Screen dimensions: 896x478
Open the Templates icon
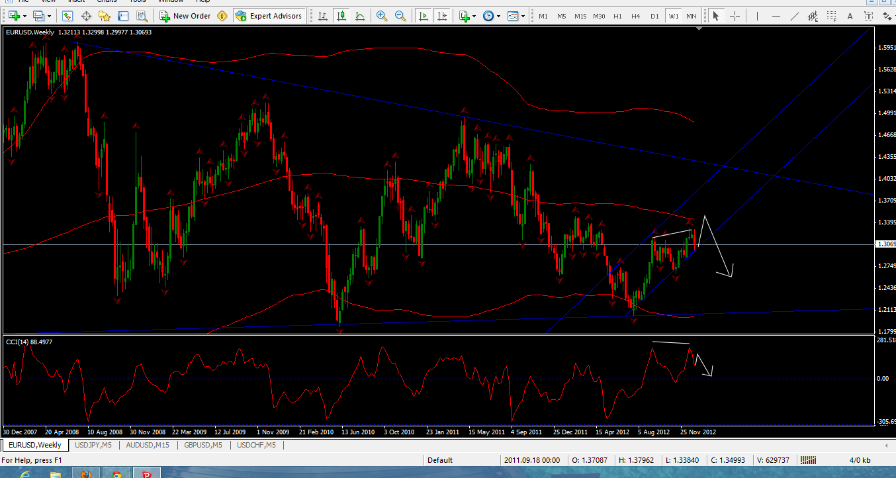pyautogui.click(x=513, y=16)
